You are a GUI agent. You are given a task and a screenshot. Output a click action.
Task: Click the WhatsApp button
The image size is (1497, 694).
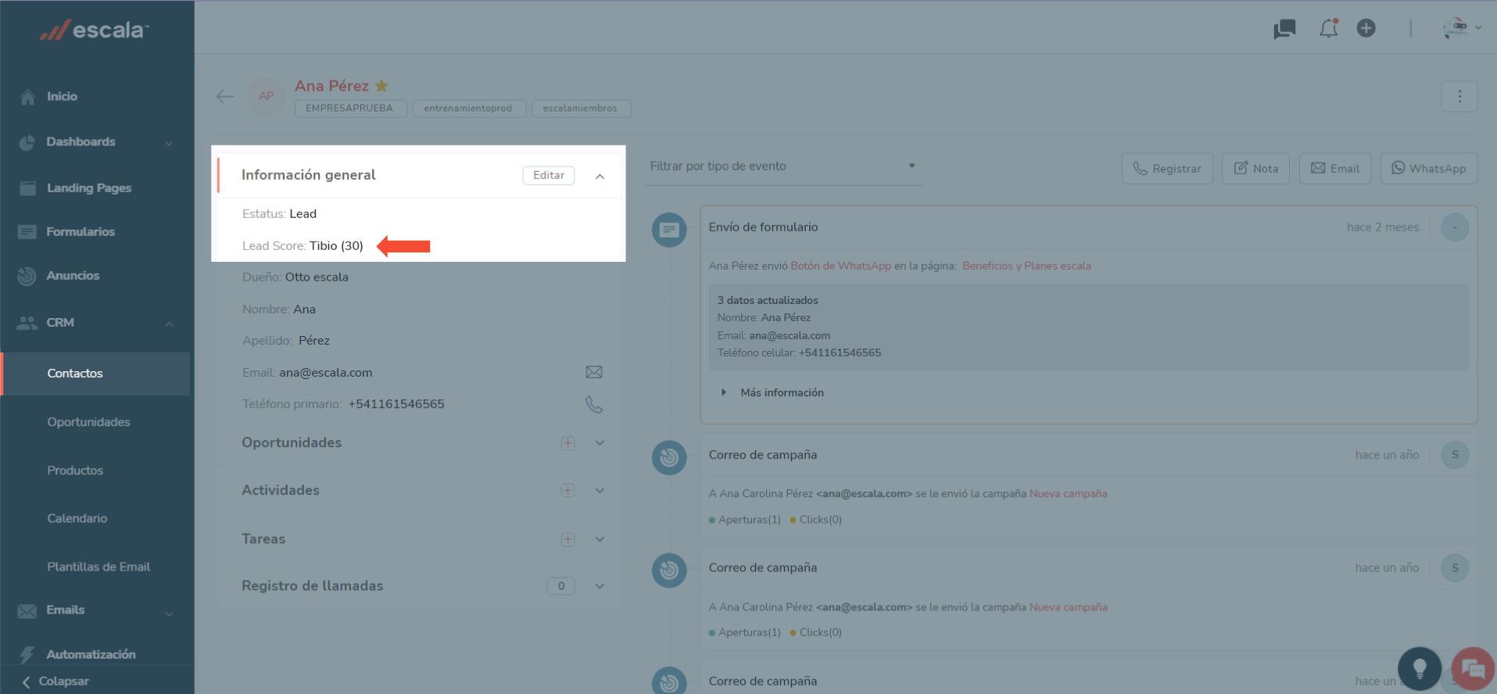(x=1429, y=169)
